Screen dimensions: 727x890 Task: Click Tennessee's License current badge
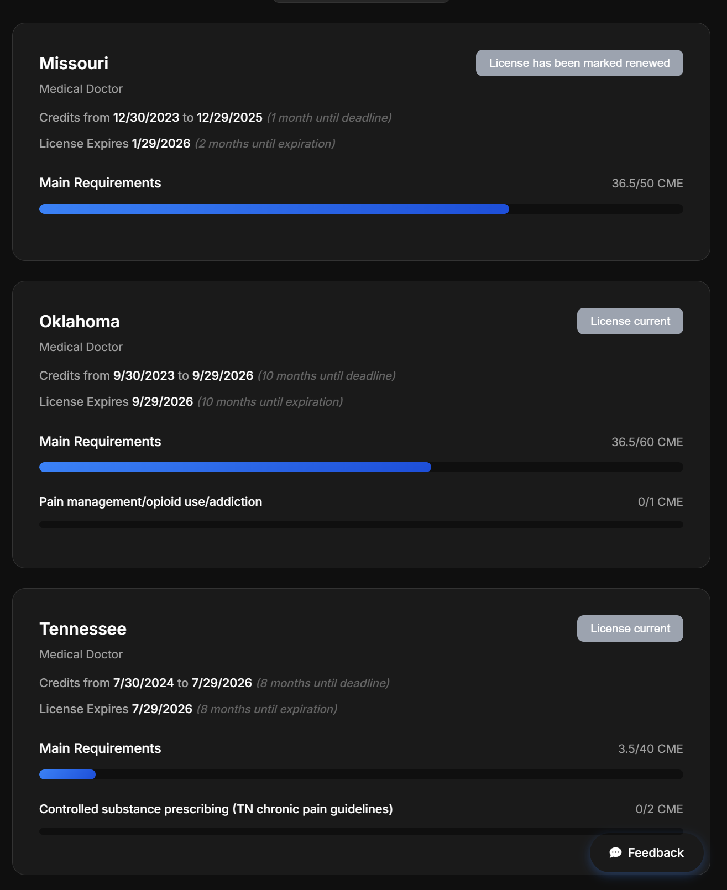[630, 629]
